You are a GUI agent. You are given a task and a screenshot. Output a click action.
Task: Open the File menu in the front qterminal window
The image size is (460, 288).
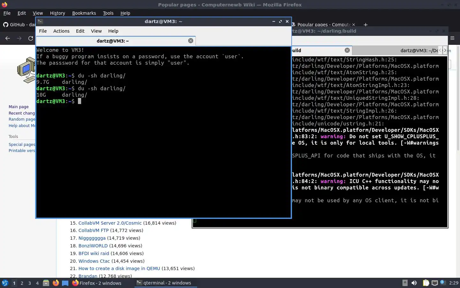[43, 31]
